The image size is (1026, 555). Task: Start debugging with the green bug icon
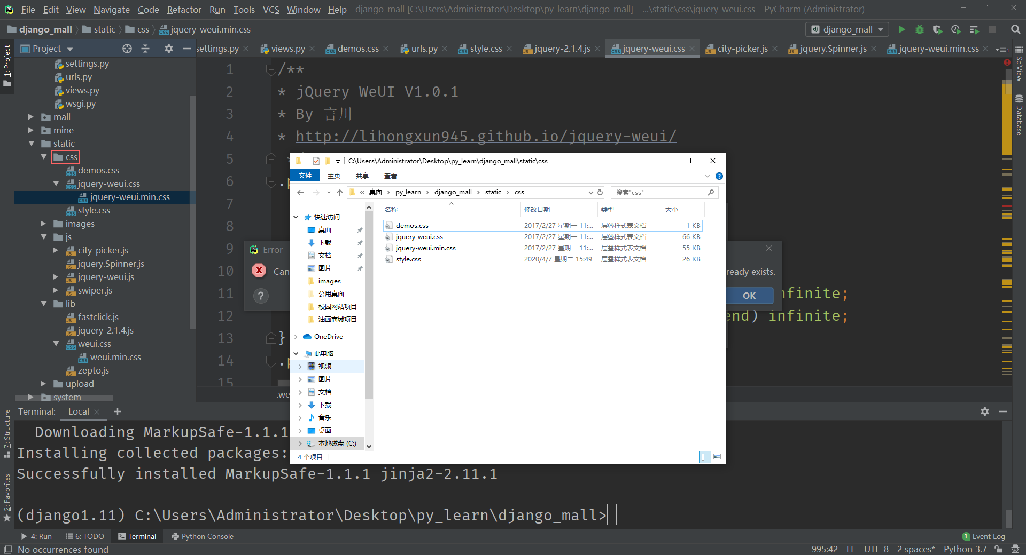[x=920, y=29]
